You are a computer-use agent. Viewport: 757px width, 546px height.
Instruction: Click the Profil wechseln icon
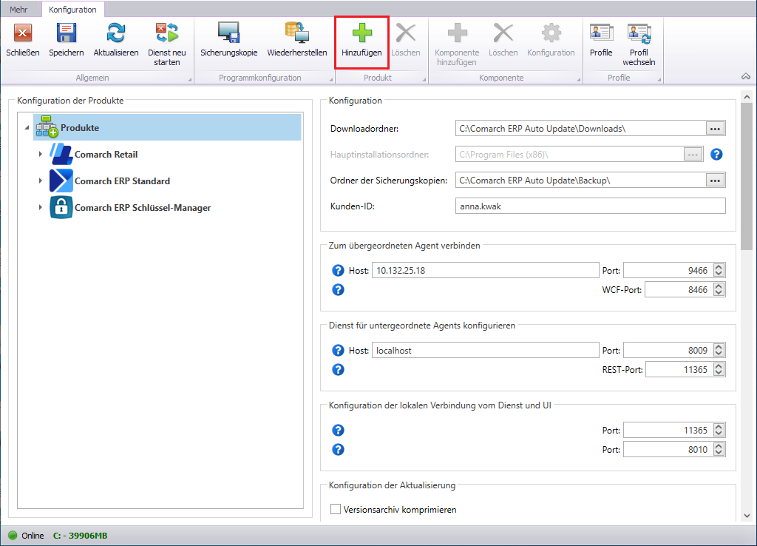639,33
